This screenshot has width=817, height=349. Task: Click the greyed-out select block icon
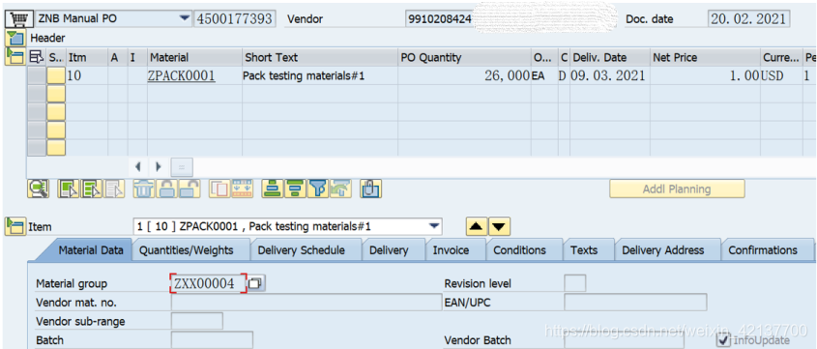[115, 189]
